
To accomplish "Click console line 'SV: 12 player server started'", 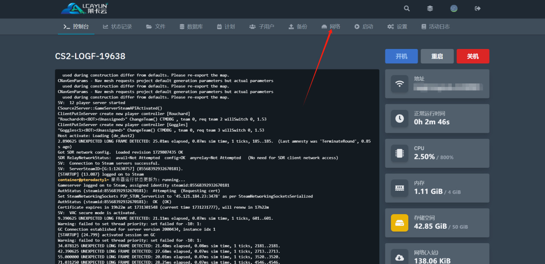I will point(92,103).
